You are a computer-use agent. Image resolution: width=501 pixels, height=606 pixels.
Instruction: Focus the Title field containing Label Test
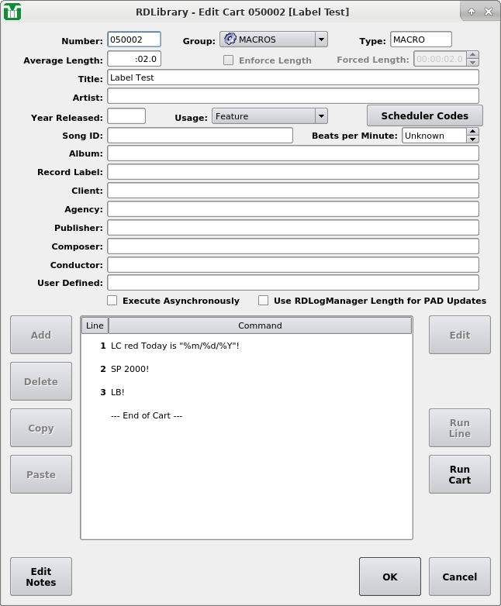point(292,78)
